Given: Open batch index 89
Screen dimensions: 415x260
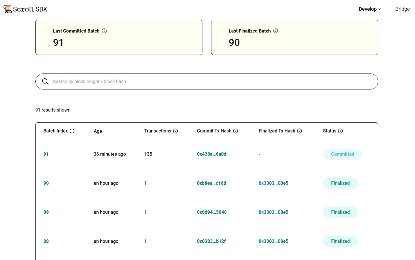Looking at the screenshot, I should (x=46, y=212).
